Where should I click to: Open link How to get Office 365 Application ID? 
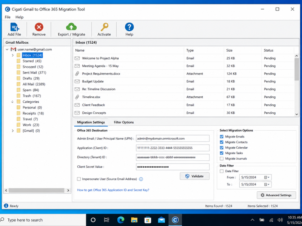click(113, 190)
